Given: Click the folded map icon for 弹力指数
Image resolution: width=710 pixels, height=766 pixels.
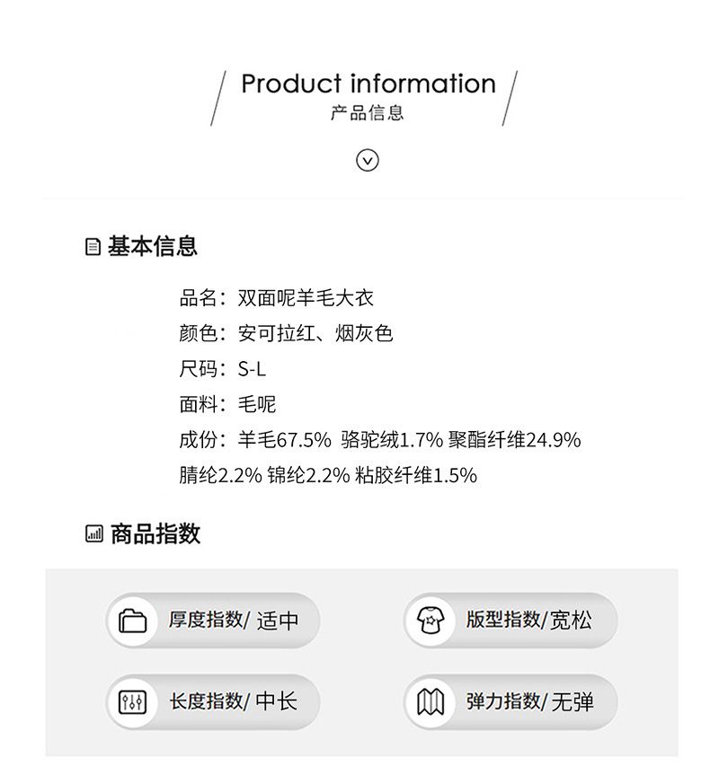Looking at the screenshot, I should pos(430,701).
